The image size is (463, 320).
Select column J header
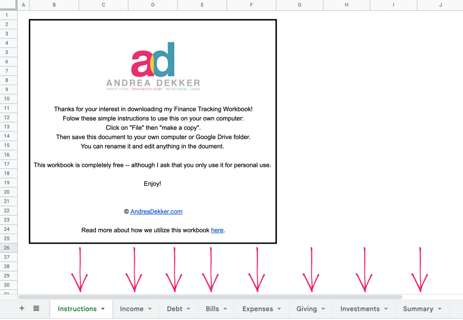pos(440,5)
